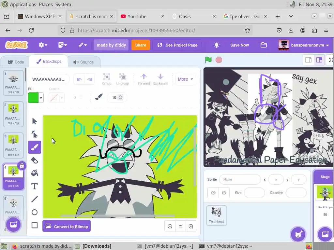Zoom in on the paint canvas
Viewport: 334px width, 250px height.
coord(191,227)
